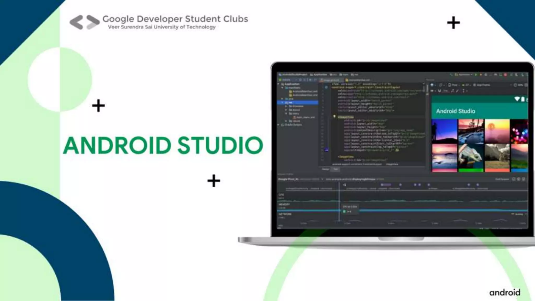This screenshot has width=535, height=301.
Task: Click the magnet autoconnect icon in layout toolbar
Action: (439, 91)
